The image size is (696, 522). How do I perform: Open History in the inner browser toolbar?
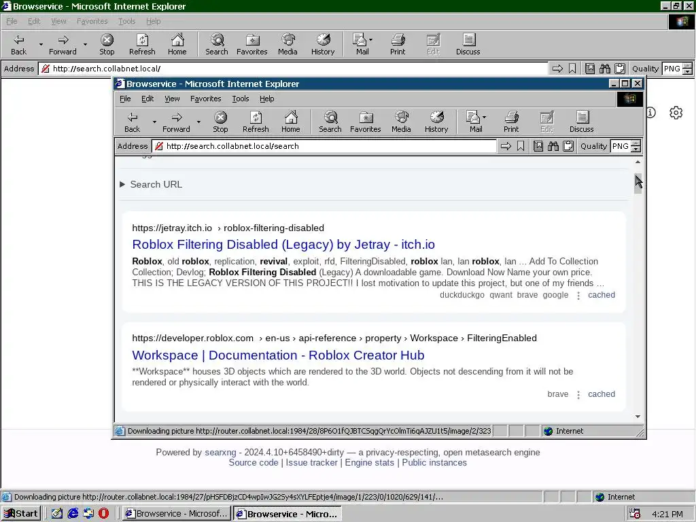pos(436,122)
